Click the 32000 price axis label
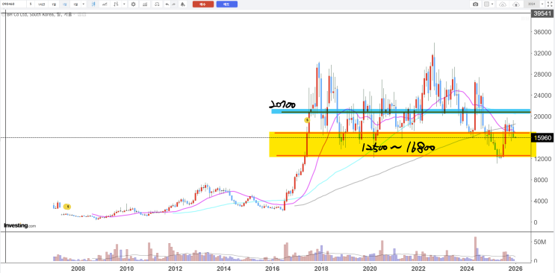 pyautogui.click(x=542, y=54)
